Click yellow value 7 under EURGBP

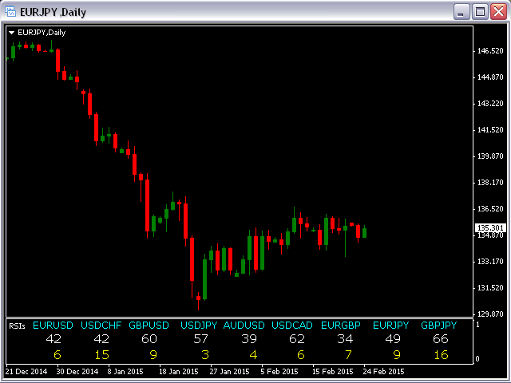pos(348,354)
